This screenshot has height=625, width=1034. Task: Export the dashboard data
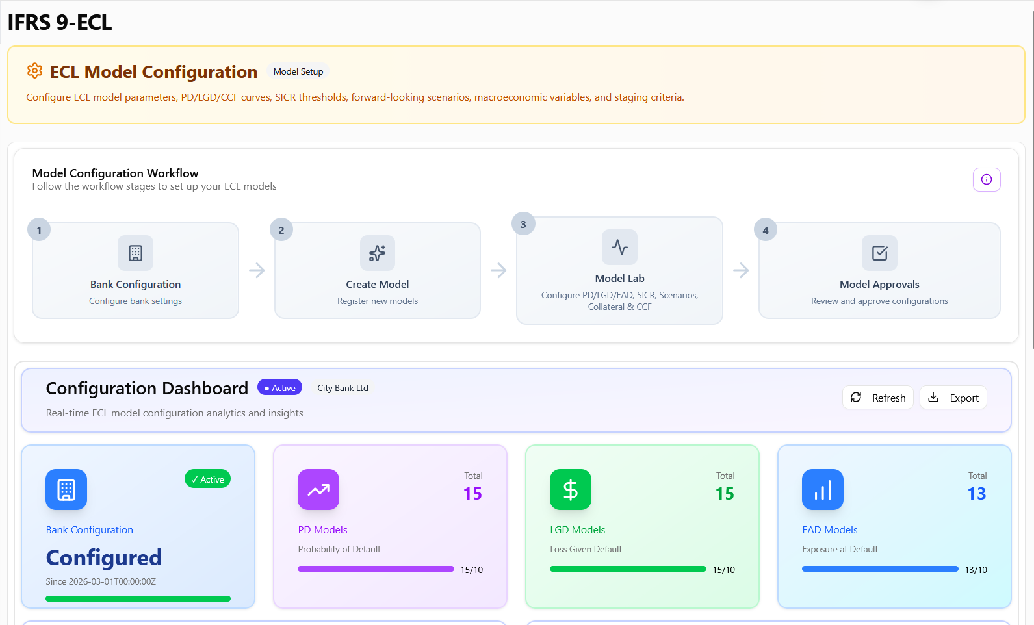coord(953,398)
